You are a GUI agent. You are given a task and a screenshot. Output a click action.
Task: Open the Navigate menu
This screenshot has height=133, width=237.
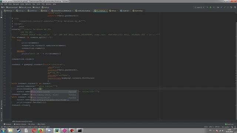coord(16,4)
